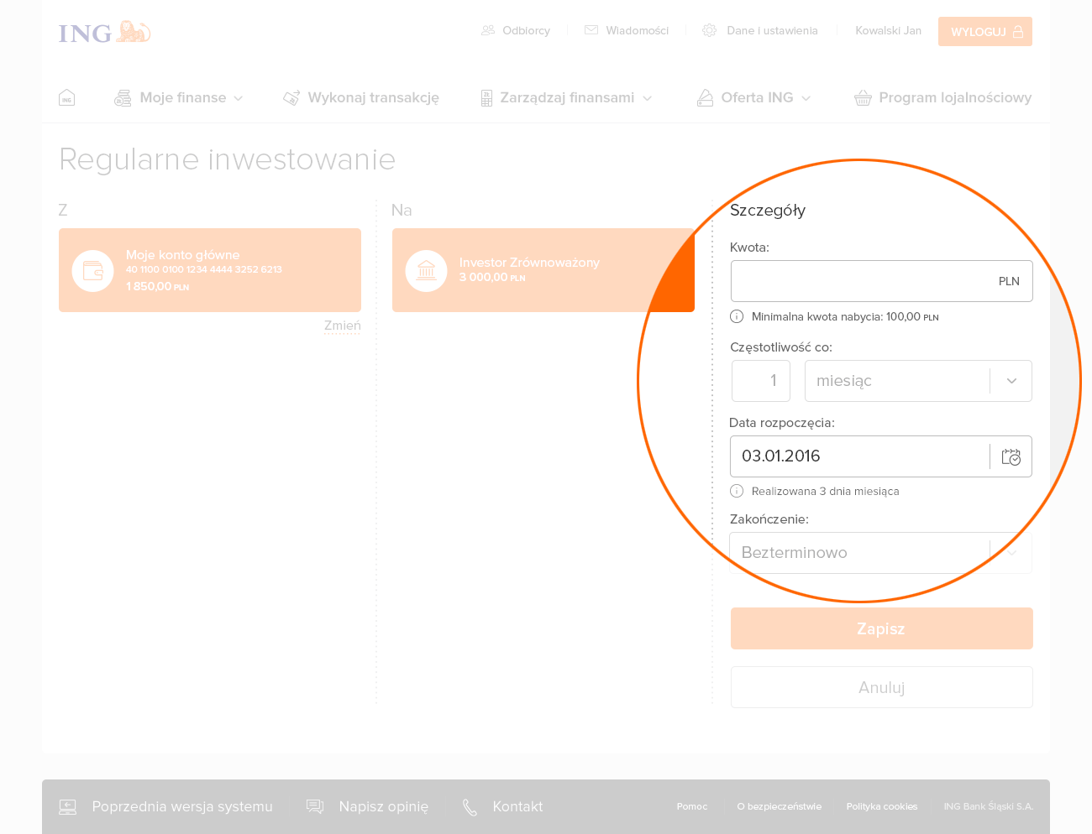Click the Wykonaj transakcję icon
Viewport: 1092px width, 834px height.
click(x=291, y=98)
